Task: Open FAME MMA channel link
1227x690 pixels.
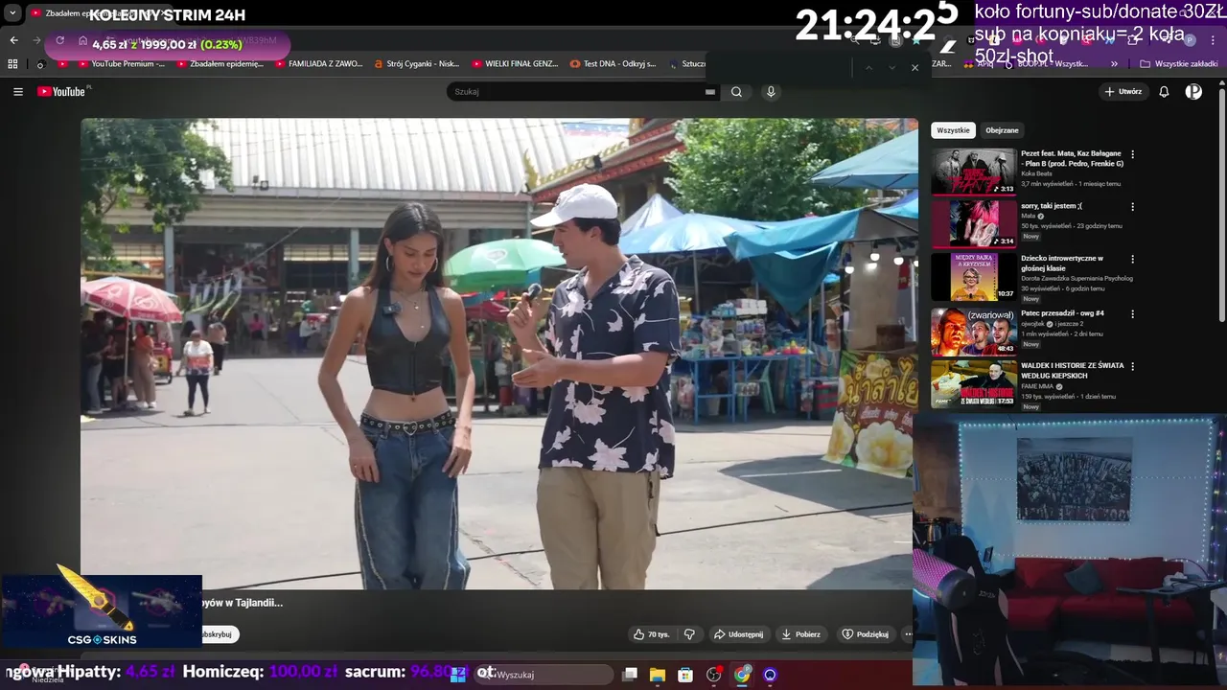Action: (1038, 386)
